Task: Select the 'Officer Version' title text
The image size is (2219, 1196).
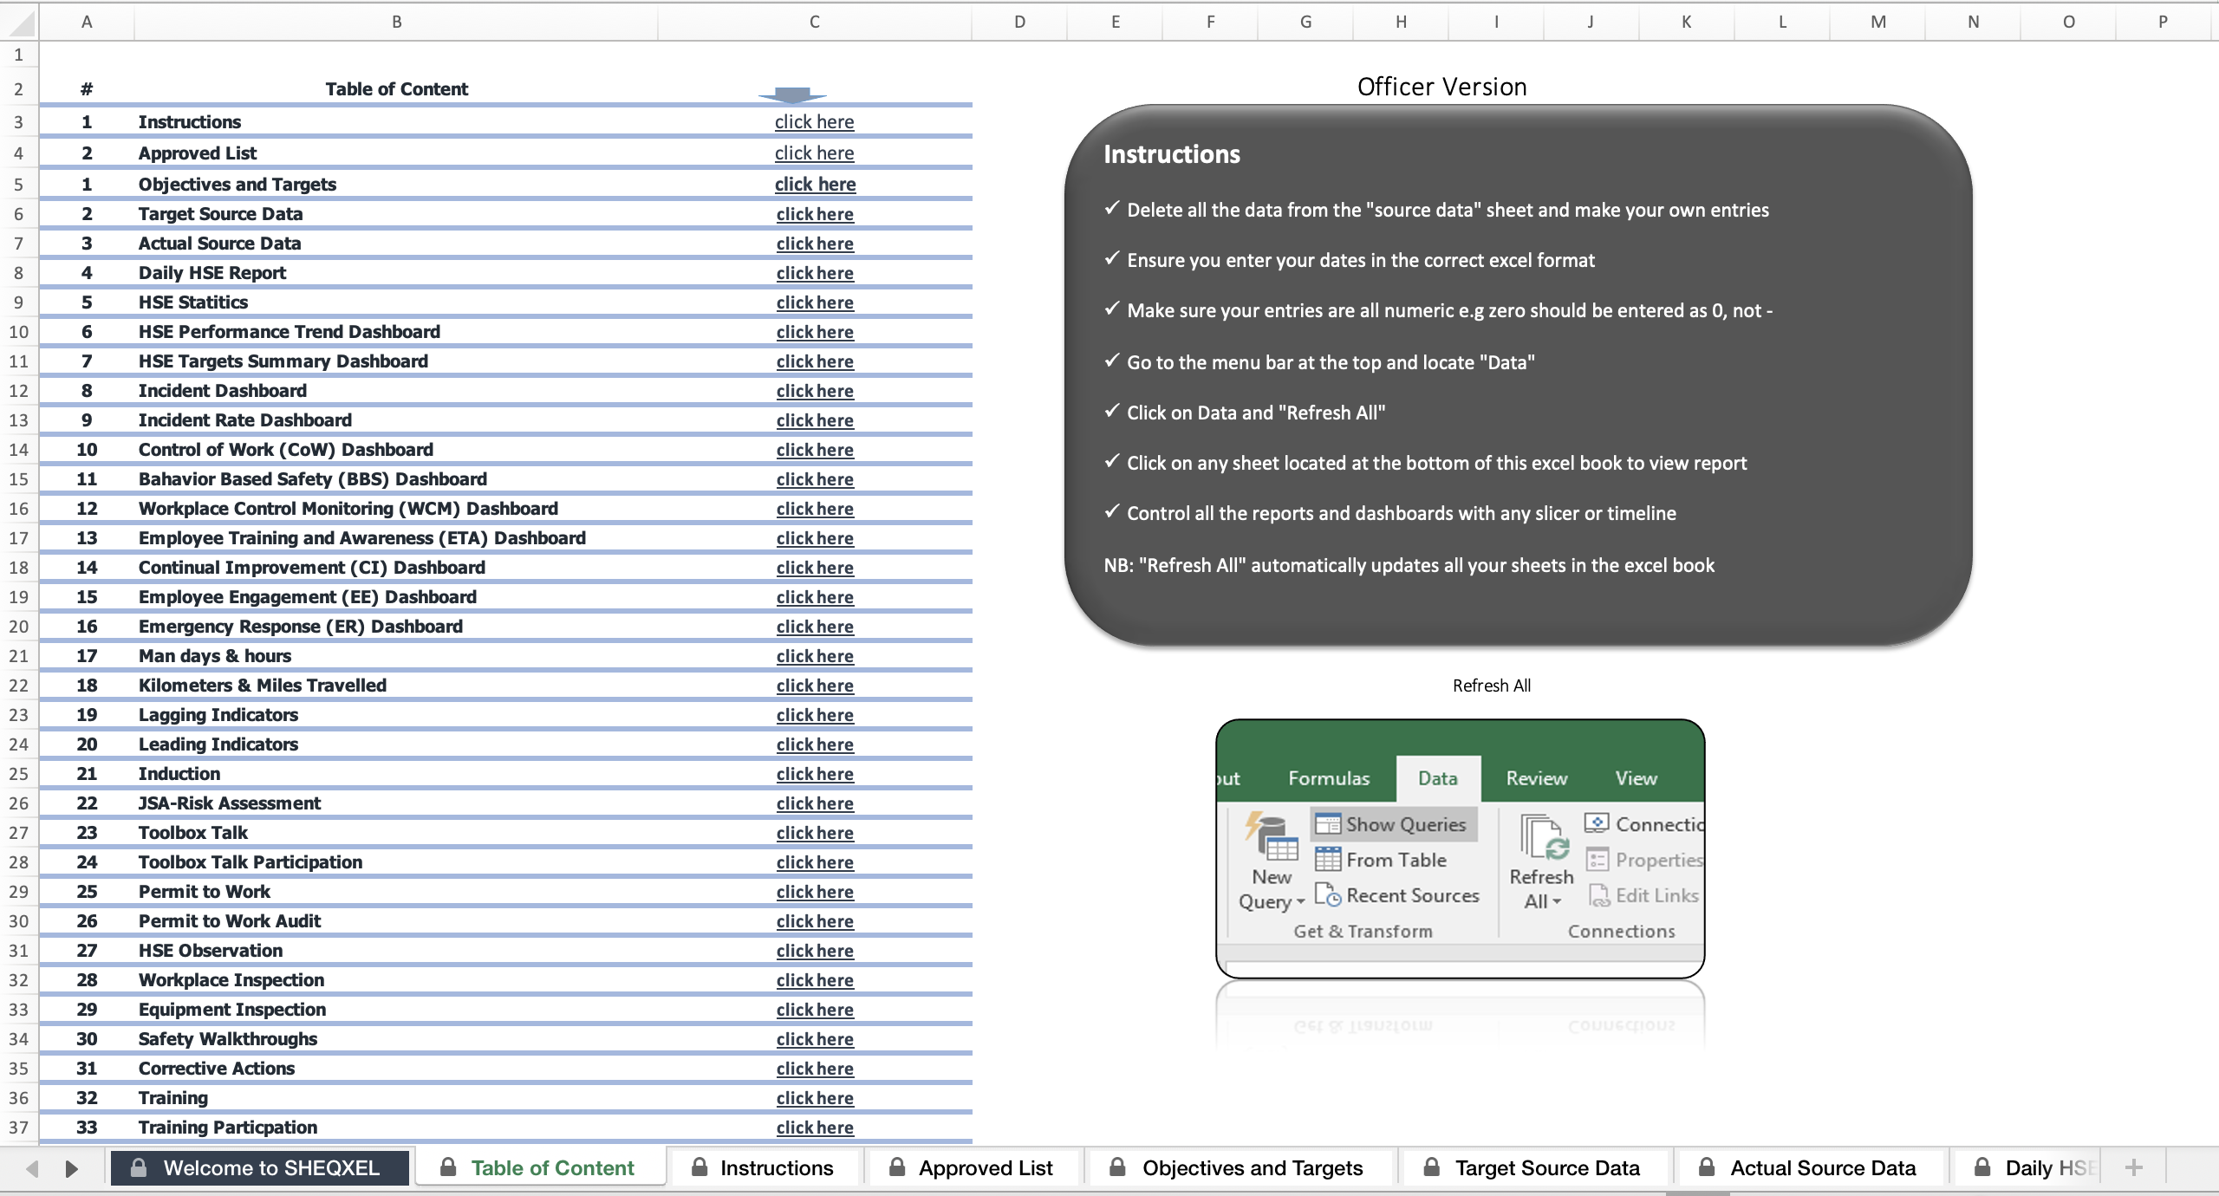Action: pos(1442,87)
